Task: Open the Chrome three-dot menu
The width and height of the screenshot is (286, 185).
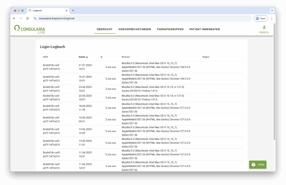Action: click(x=271, y=18)
